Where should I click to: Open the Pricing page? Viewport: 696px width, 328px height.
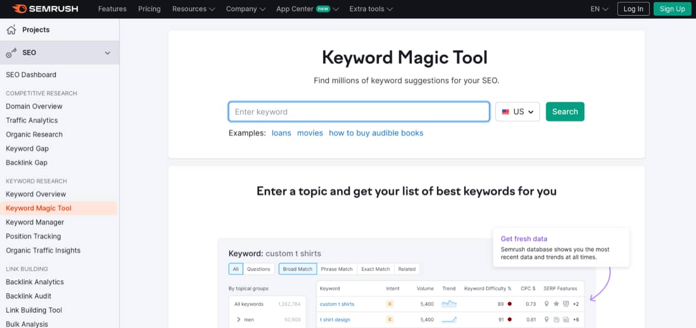pyautogui.click(x=149, y=9)
